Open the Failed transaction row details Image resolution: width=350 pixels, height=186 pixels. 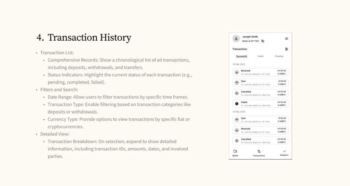coord(260,104)
